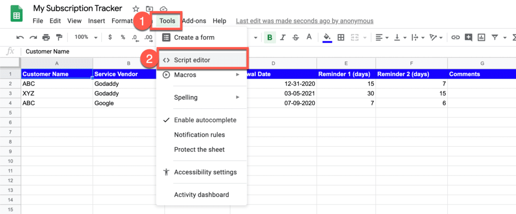
Task: Toggle italic formatting
Action: pyautogui.click(x=283, y=38)
